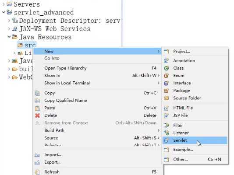234x175 pixels.
Task: Click the Source Folder icon
Action: [166, 98]
